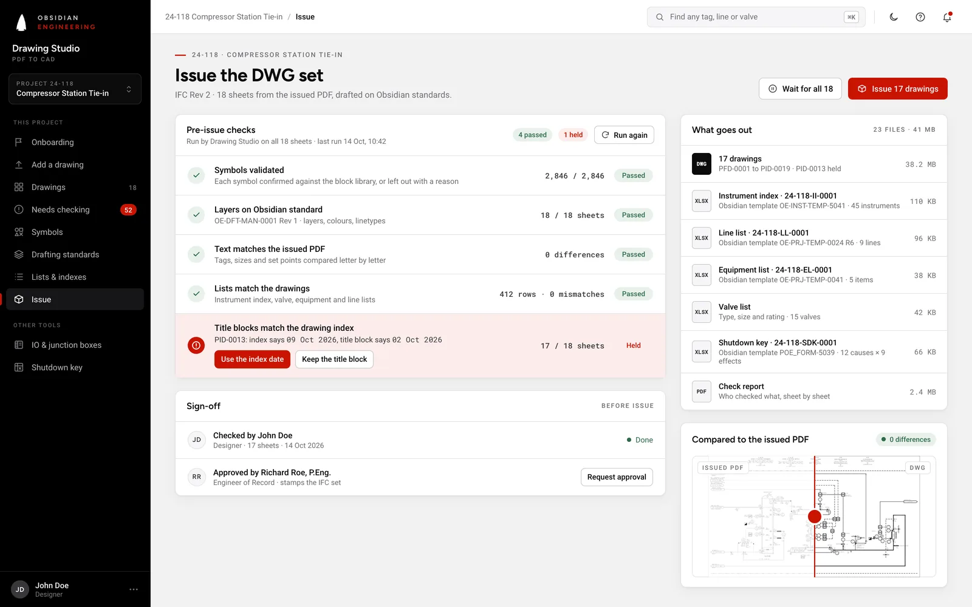
Task: Click the Issue 17 drawings button
Action: point(898,89)
